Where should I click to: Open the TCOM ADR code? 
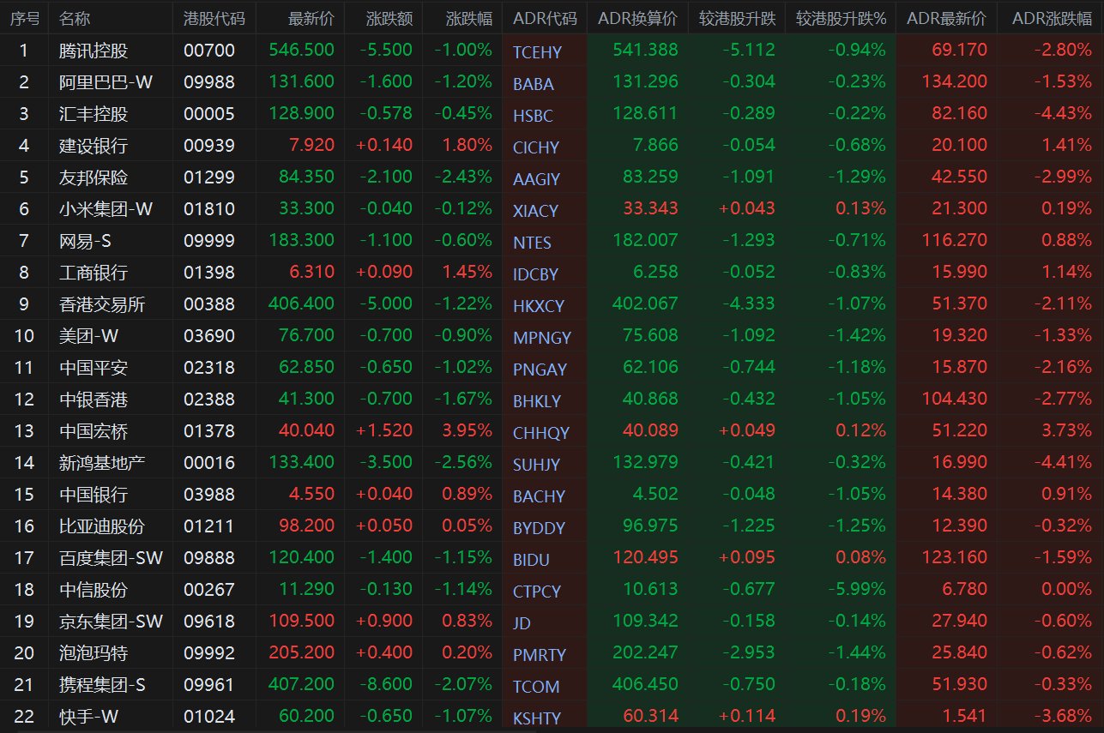point(536,687)
